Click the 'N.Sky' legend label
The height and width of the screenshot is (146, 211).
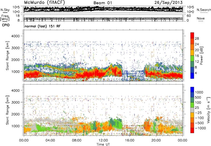5,10
